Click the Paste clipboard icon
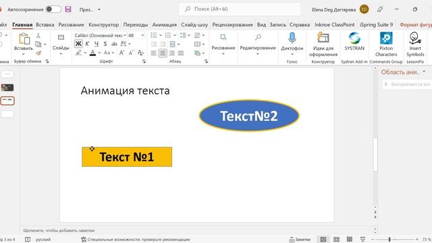Viewport: 432px width, 243px height. (24, 38)
